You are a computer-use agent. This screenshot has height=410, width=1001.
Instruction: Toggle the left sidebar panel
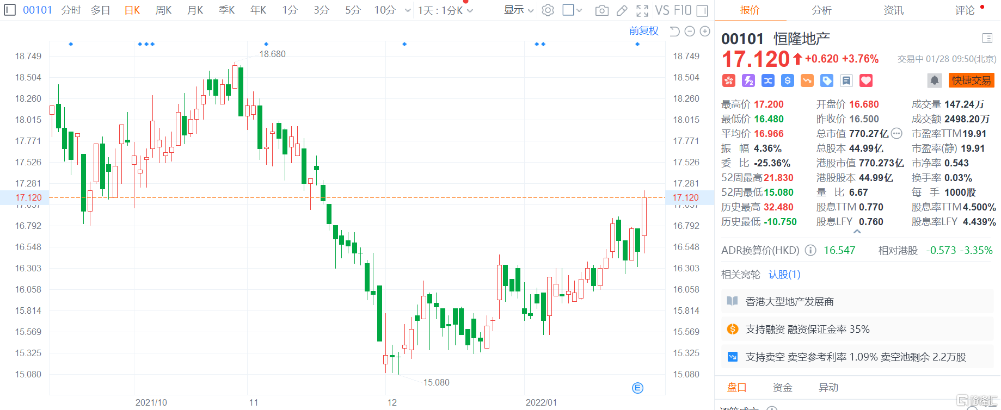point(10,10)
